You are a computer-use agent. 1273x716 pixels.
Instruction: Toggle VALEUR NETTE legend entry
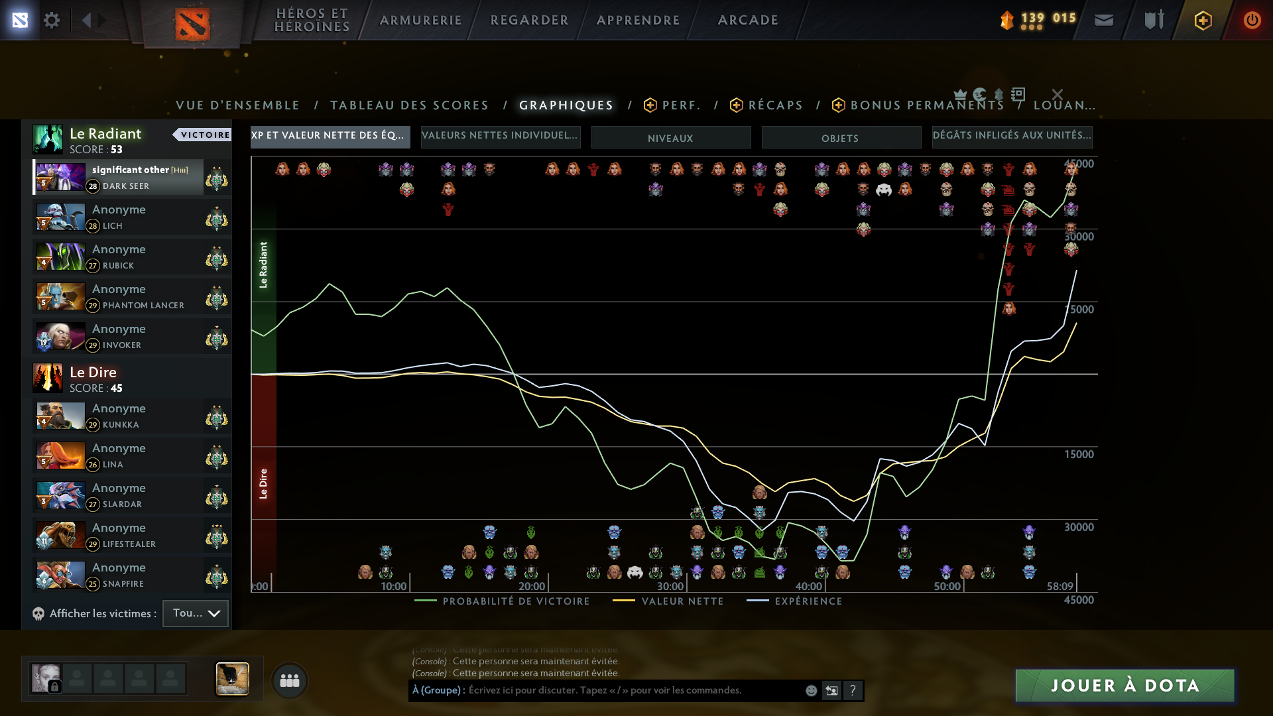point(668,601)
